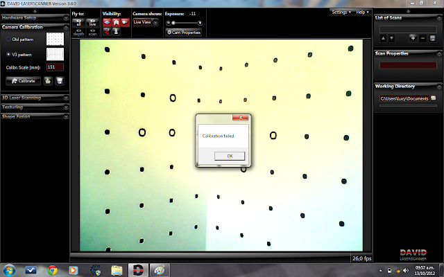This screenshot has height=277, width=444.
Task: Remove a scan with the minus icon
Action: point(422,38)
